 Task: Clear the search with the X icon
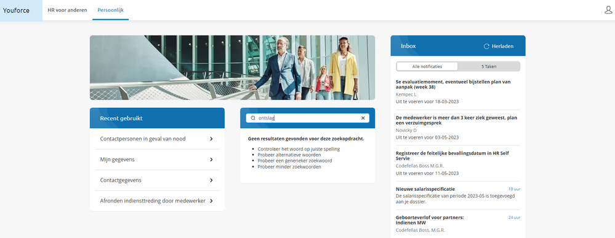point(363,118)
